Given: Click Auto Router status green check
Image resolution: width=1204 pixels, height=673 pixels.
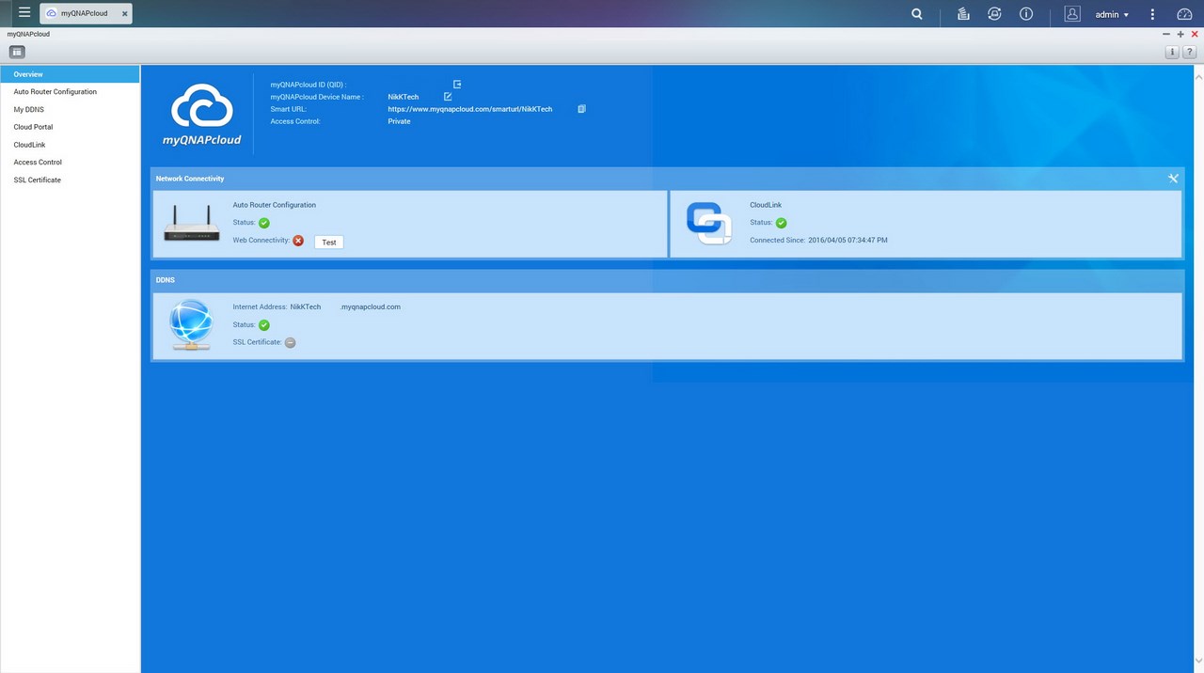Looking at the screenshot, I should pyautogui.click(x=264, y=223).
